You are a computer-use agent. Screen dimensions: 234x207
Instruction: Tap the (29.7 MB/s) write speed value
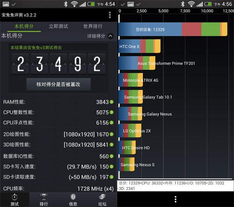click(82, 167)
